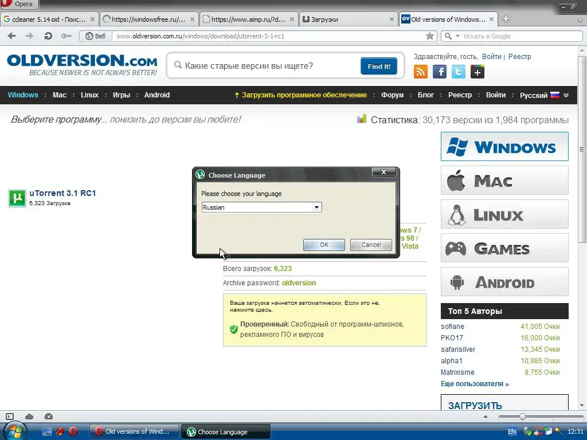This screenshot has height=440, width=587.
Task: Select the Игры nav menu item
Action: click(122, 95)
